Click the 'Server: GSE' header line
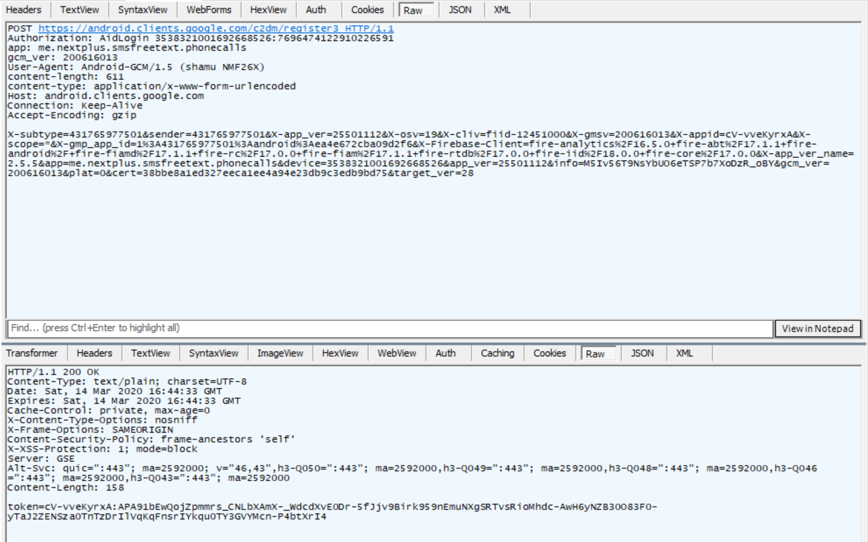This screenshot has width=868, height=542. 41,458
